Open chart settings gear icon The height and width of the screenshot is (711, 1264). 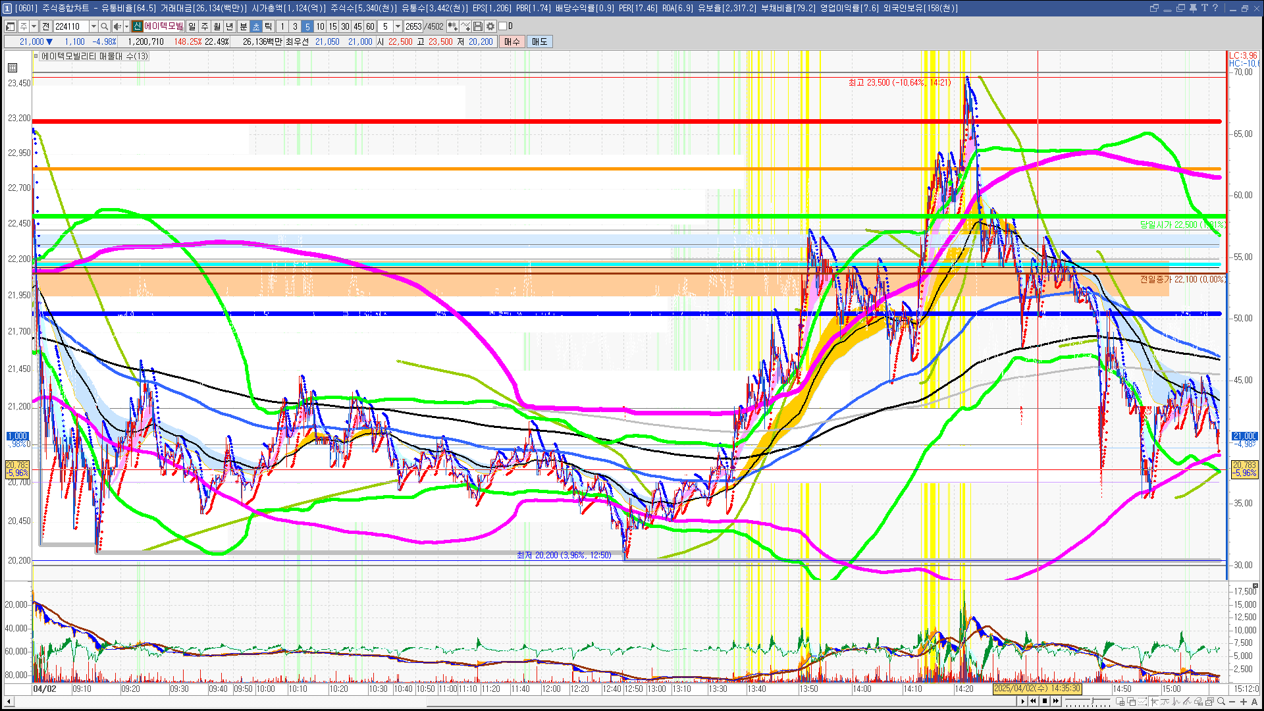coord(490,26)
